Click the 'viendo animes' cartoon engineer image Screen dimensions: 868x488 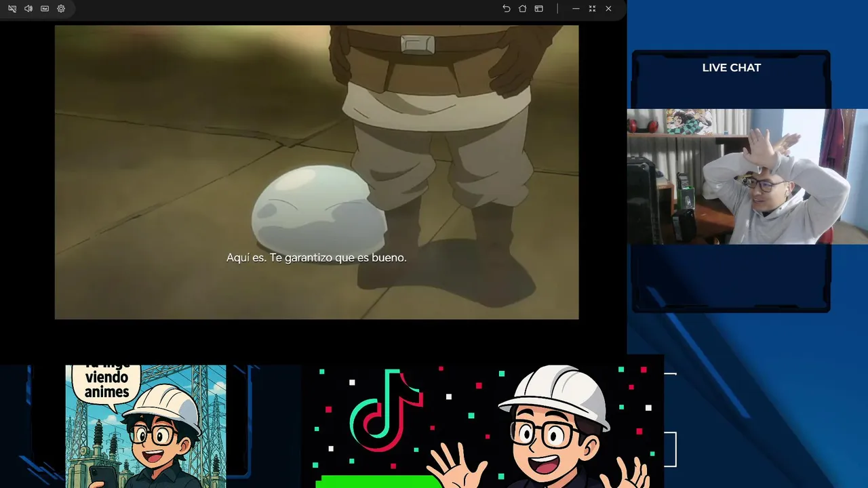pyautogui.click(x=146, y=426)
